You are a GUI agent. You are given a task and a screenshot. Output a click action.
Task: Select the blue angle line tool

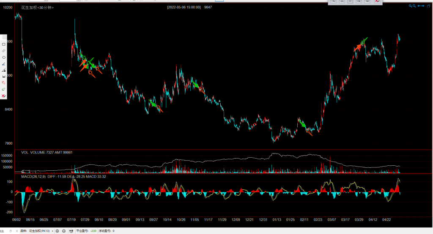[x=4, y=64]
